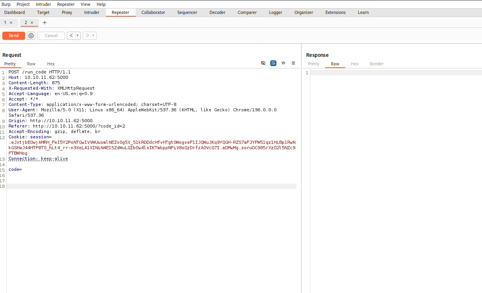Show response in Render view

[x=376, y=64]
